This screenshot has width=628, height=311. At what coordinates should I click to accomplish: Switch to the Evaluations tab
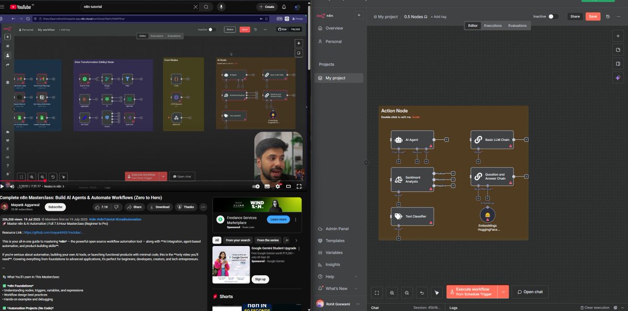(517, 26)
